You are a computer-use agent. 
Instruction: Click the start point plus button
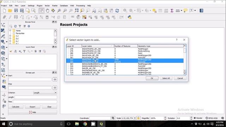[55, 79]
